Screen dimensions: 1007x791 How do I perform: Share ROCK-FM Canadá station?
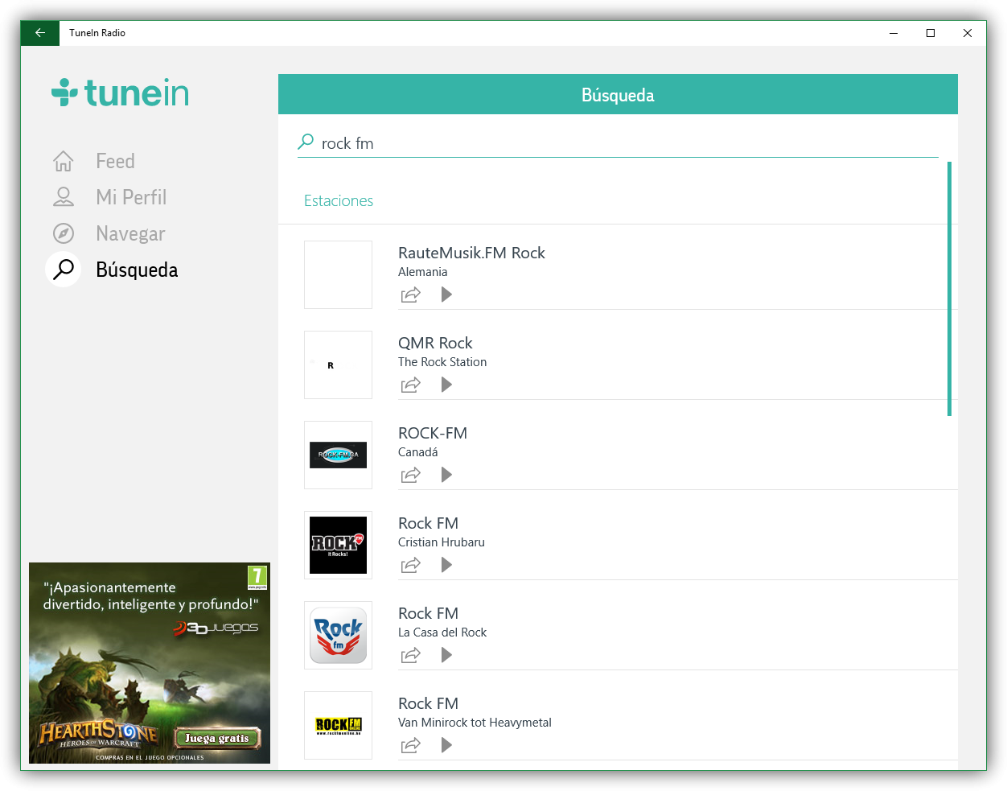pyautogui.click(x=411, y=475)
